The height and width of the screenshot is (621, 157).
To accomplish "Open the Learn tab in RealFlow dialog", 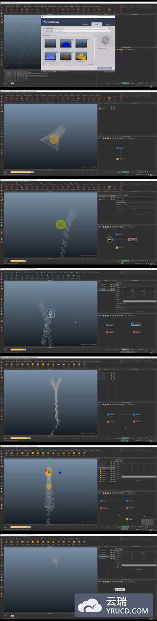I will 108,24.
